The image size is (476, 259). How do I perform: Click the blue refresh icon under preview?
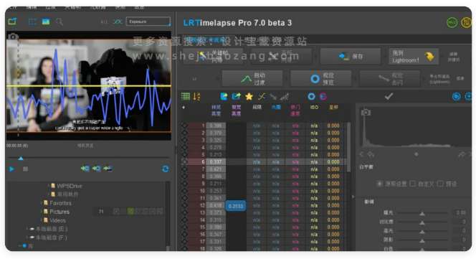pos(165,169)
